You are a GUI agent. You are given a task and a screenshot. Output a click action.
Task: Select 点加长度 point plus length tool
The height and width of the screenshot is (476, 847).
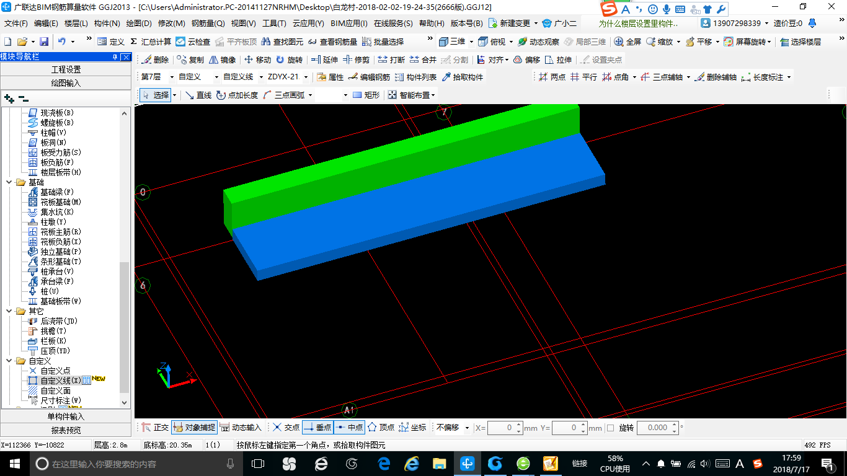point(237,95)
